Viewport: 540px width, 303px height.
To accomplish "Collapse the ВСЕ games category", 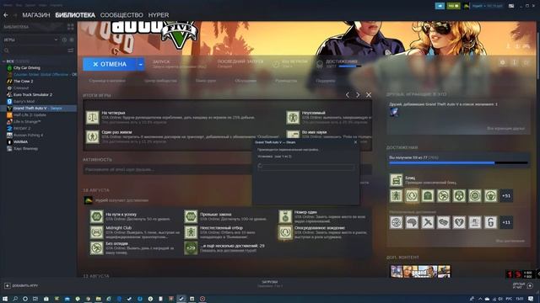I will 3,61.
